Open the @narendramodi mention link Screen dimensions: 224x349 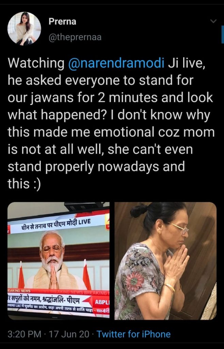click(x=117, y=63)
